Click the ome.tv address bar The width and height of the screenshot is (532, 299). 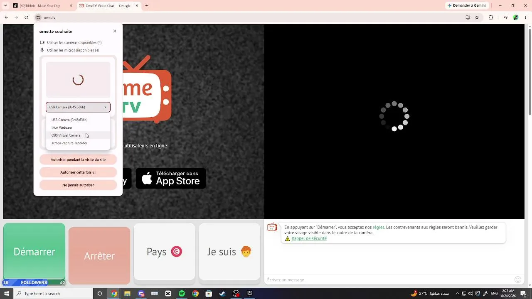[249, 17]
